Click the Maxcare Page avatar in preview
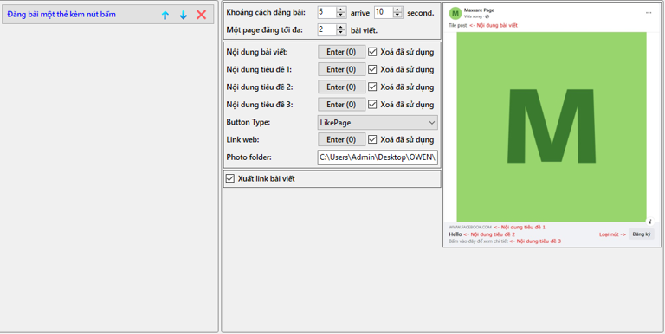 point(455,13)
